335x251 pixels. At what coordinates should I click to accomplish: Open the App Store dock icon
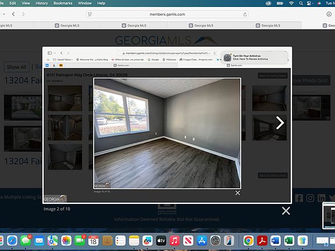(x=202, y=241)
